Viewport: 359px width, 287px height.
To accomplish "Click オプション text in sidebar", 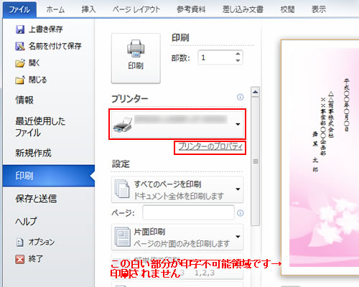I will coord(42,242).
